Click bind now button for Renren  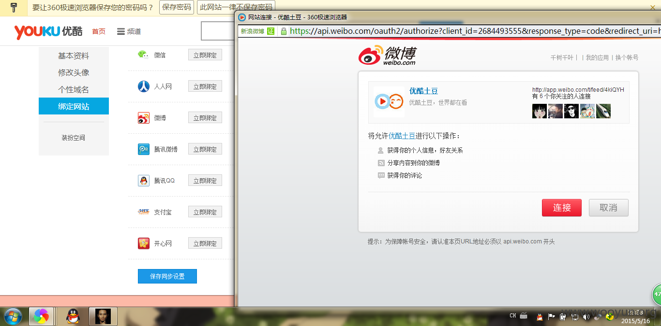coord(205,86)
